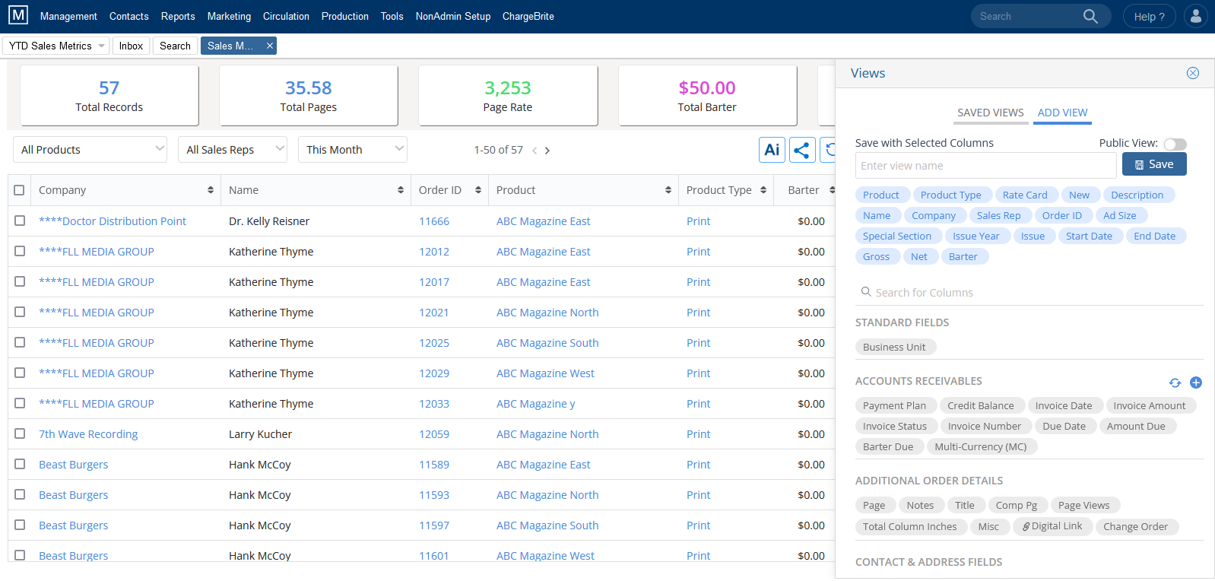Go to next page of results
The height and width of the screenshot is (581, 1215).
point(547,151)
